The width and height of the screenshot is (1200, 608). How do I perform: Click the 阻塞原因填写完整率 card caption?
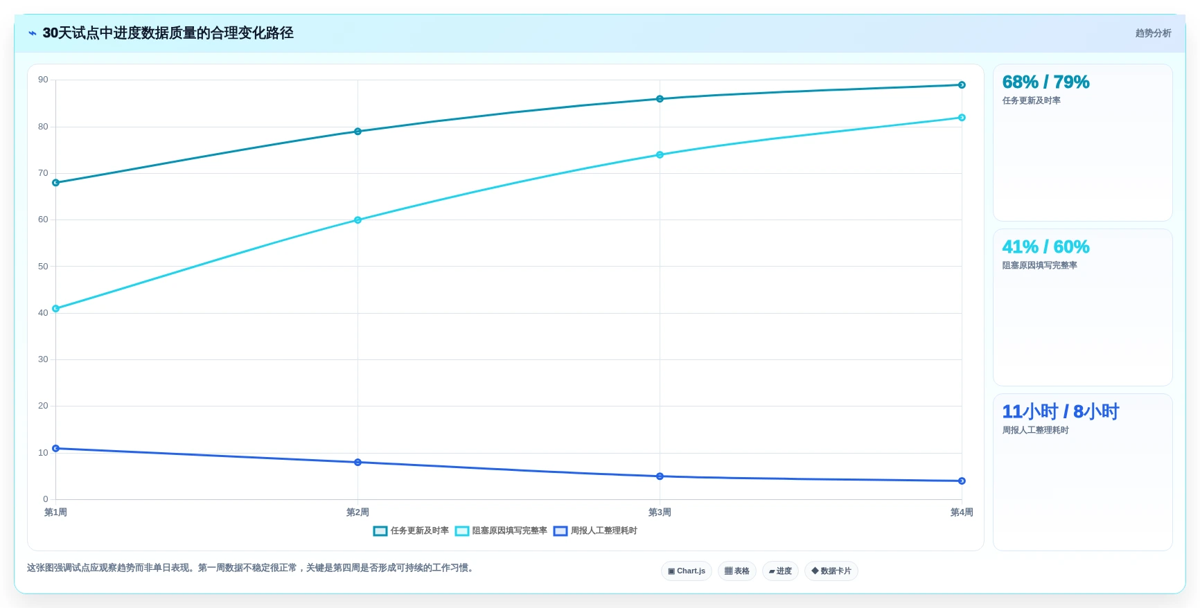point(1039,266)
